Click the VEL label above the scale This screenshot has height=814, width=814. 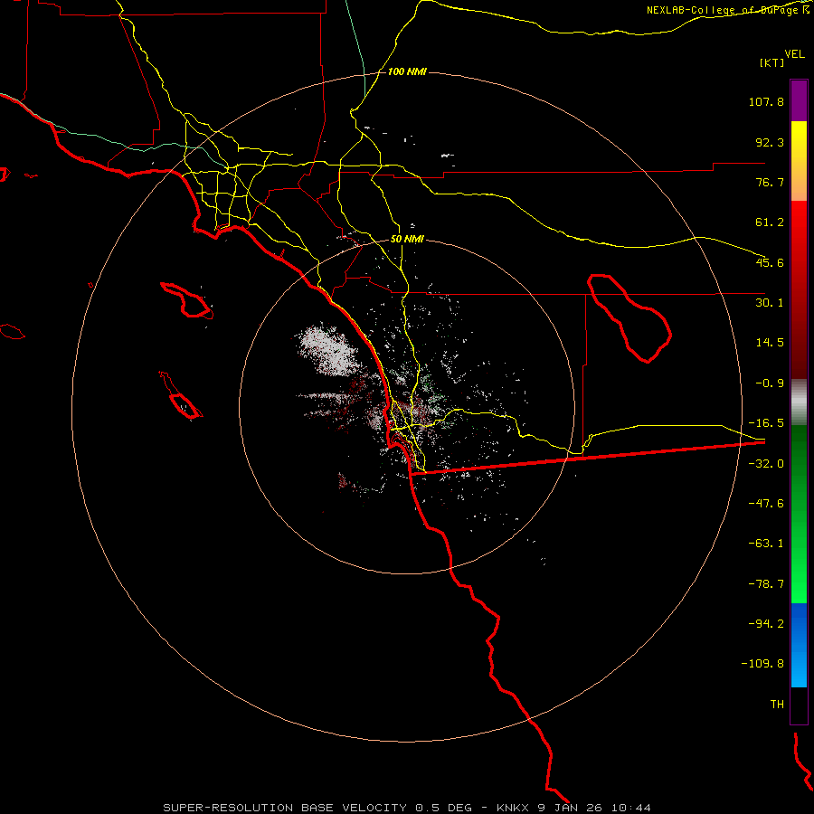(x=794, y=54)
